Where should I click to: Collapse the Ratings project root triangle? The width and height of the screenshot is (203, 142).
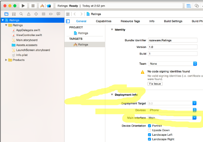[x=3, y=20]
